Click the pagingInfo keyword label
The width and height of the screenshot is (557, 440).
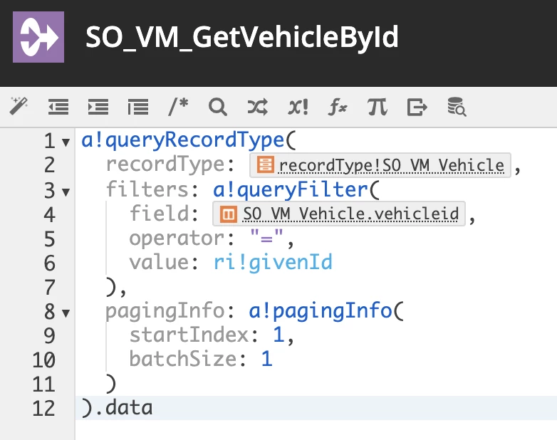point(165,311)
